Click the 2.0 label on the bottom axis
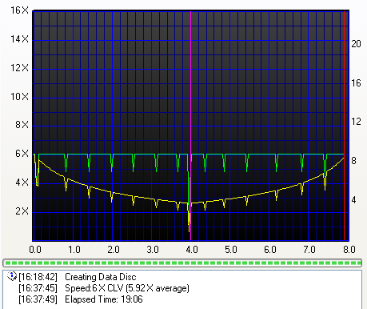Screen dimensions: 367x309 [114, 250]
